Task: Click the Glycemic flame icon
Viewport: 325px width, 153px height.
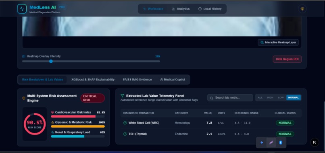Action: (x=52, y=122)
